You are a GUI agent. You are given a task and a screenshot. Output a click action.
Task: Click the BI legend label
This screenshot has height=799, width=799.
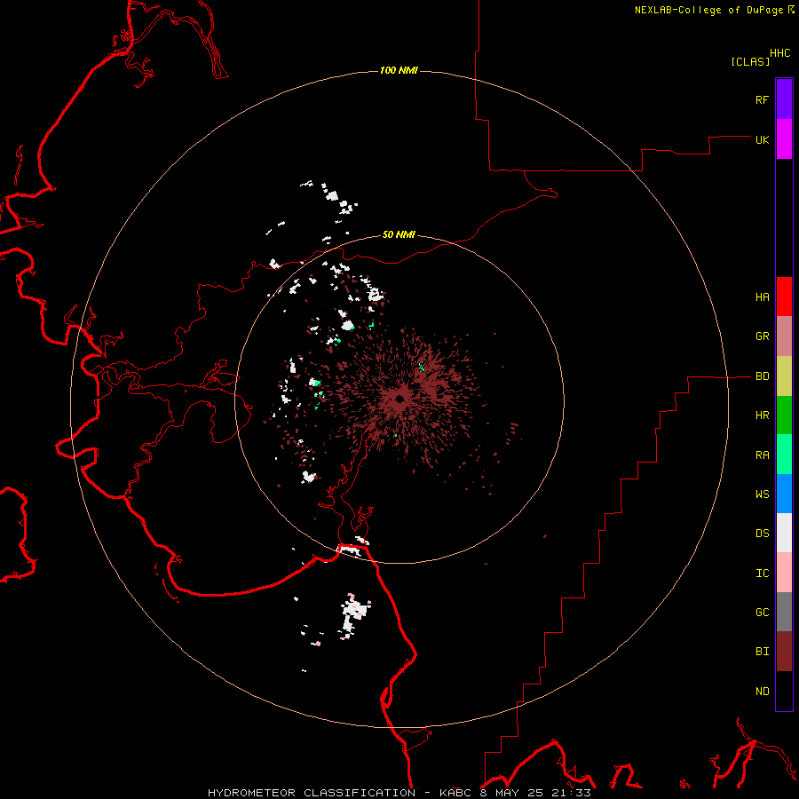click(762, 652)
